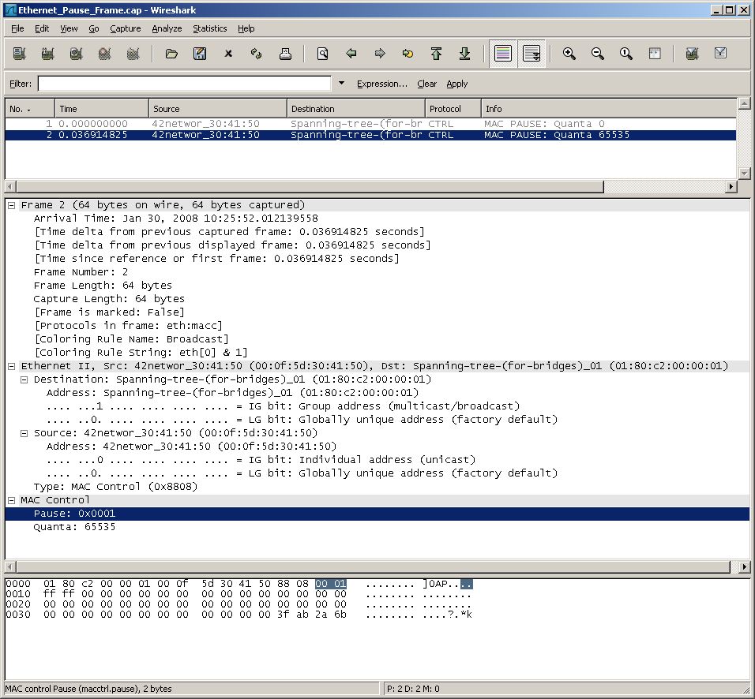755x699 pixels.
Task: Select packet 2 with Quanta 65535
Action: pos(370,135)
